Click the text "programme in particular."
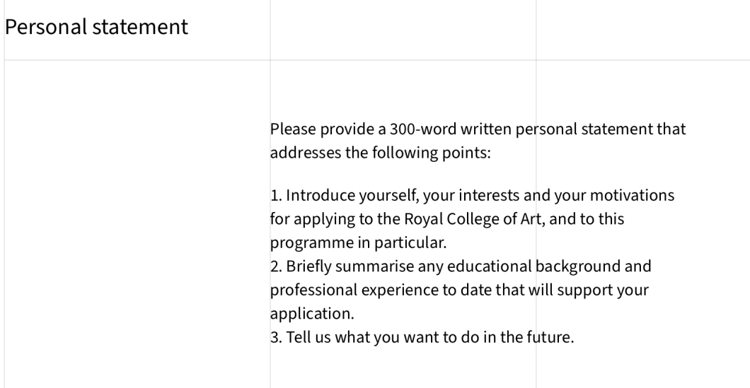Image resolution: width=750 pixels, height=388 pixels. [x=358, y=242]
